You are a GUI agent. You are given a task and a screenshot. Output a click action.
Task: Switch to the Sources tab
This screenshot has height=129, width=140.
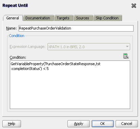83,18
